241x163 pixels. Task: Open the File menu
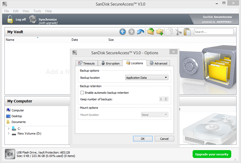[x=7, y=11]
